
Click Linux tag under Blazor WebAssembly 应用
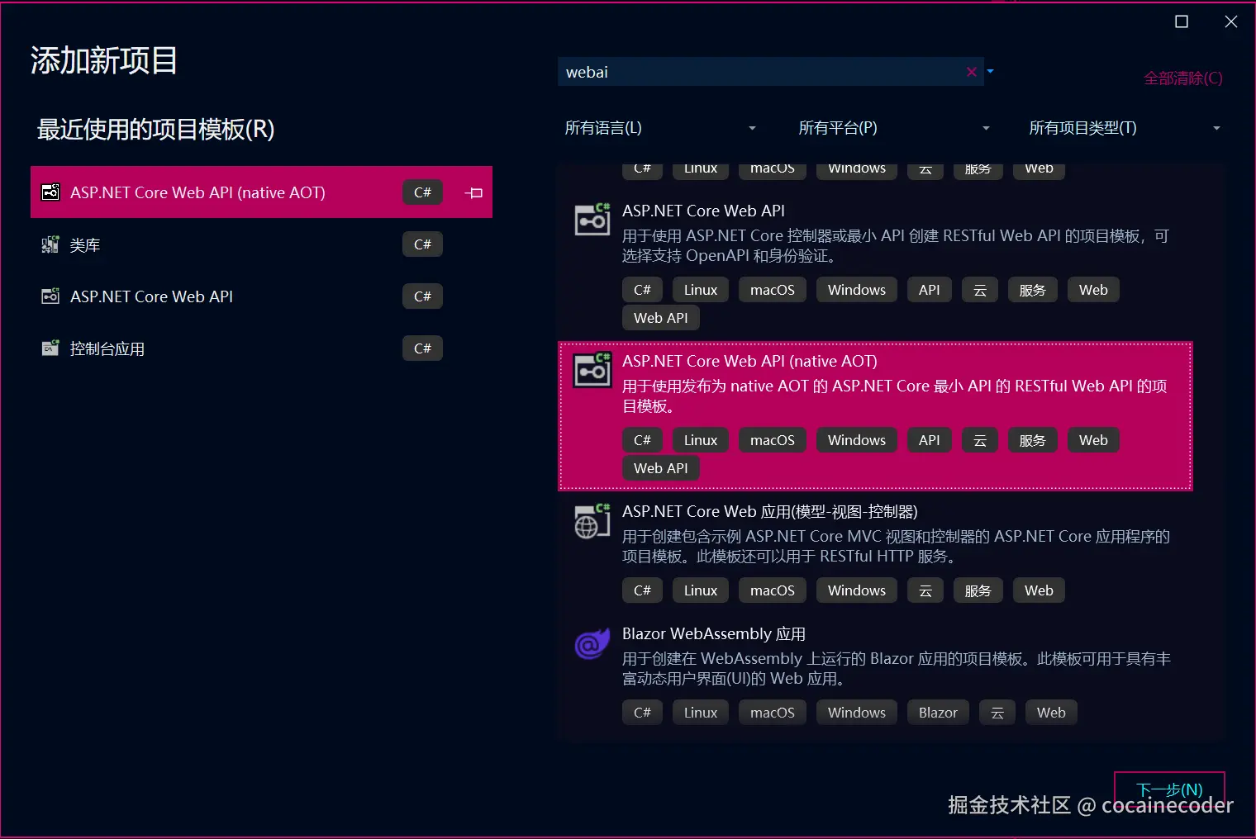(701, 713)
